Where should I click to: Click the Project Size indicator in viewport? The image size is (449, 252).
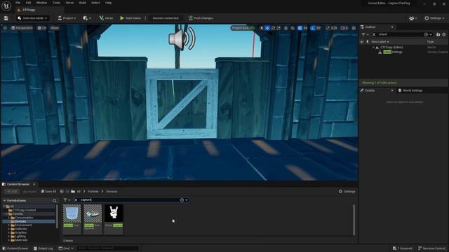click(x=243, y=28)
